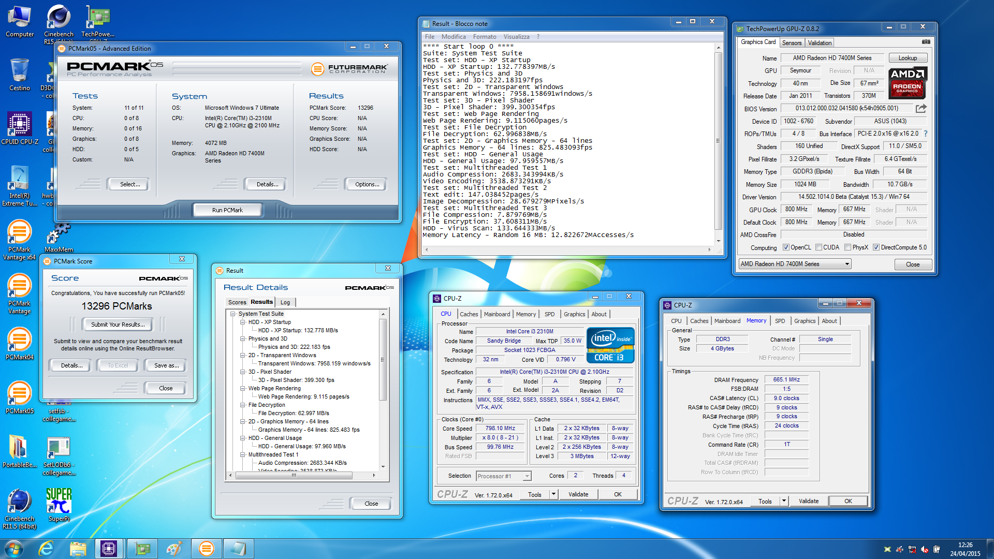994x559 pixels.
Task: Open the Windows Start button
Action: [x=13, y=549]
